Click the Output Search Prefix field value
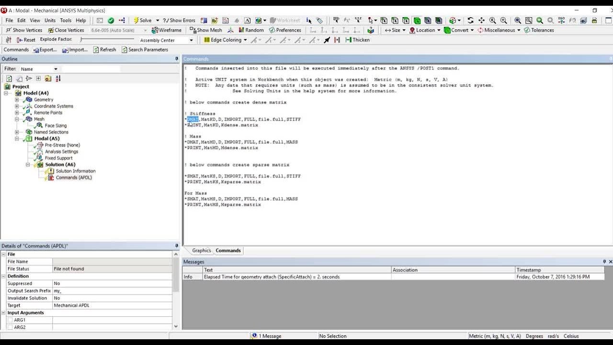Image resolution: width=613 pixels, height=345 pixels. point(112,291)
